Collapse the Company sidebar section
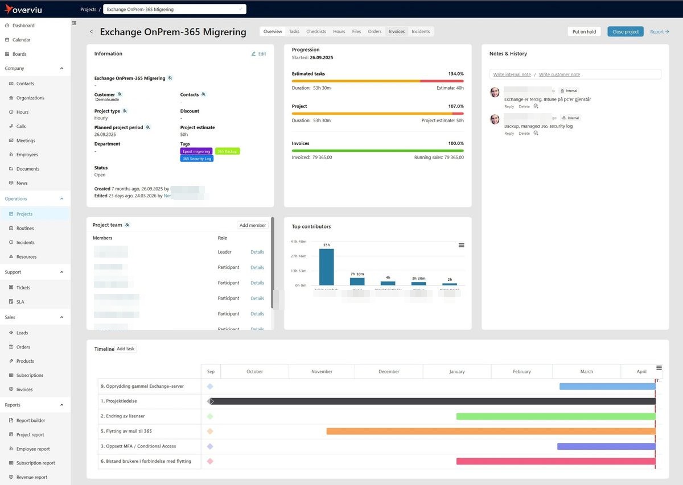The image size is (683, 485). pyautogui.click(x=61, y=68)
